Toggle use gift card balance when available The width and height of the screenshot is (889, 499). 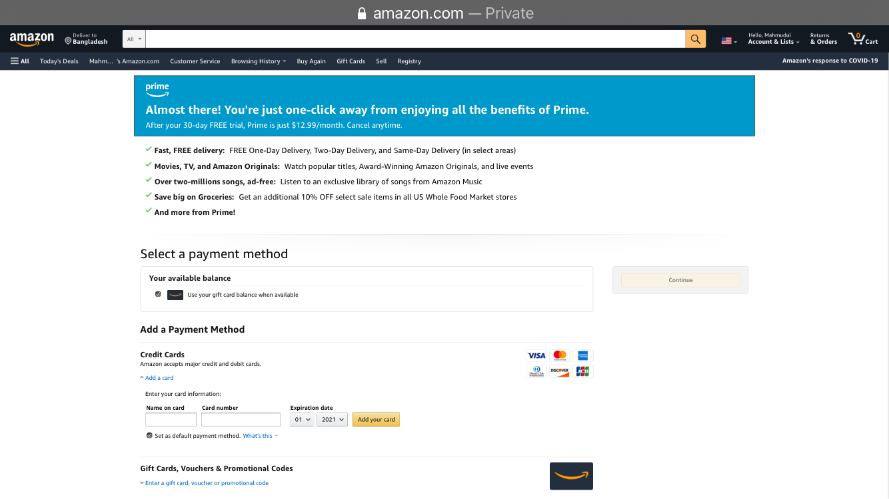[158, 294]
